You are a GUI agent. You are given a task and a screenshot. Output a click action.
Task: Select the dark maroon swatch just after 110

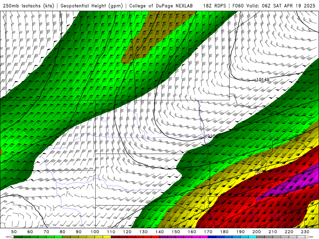pos(115,237)
